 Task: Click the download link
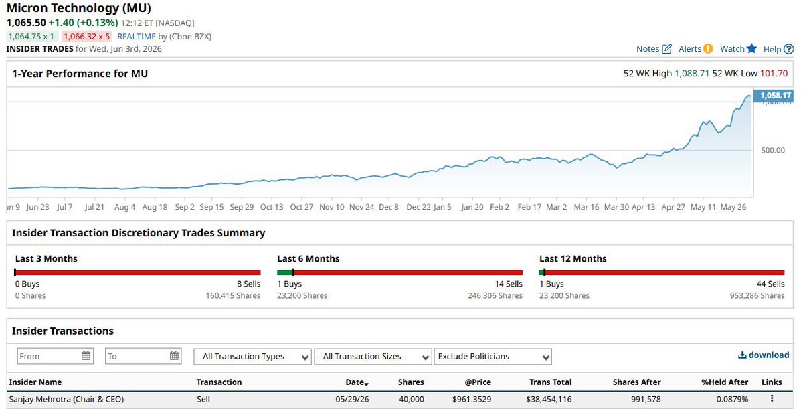tap(764, 355)
